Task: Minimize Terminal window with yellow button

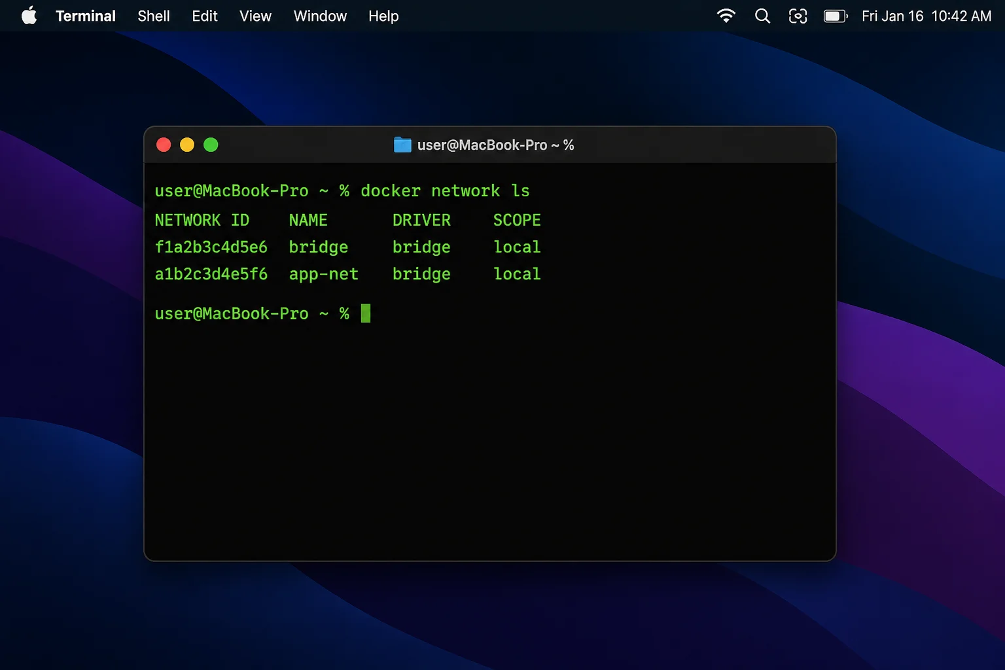Action: pos(187,145)
